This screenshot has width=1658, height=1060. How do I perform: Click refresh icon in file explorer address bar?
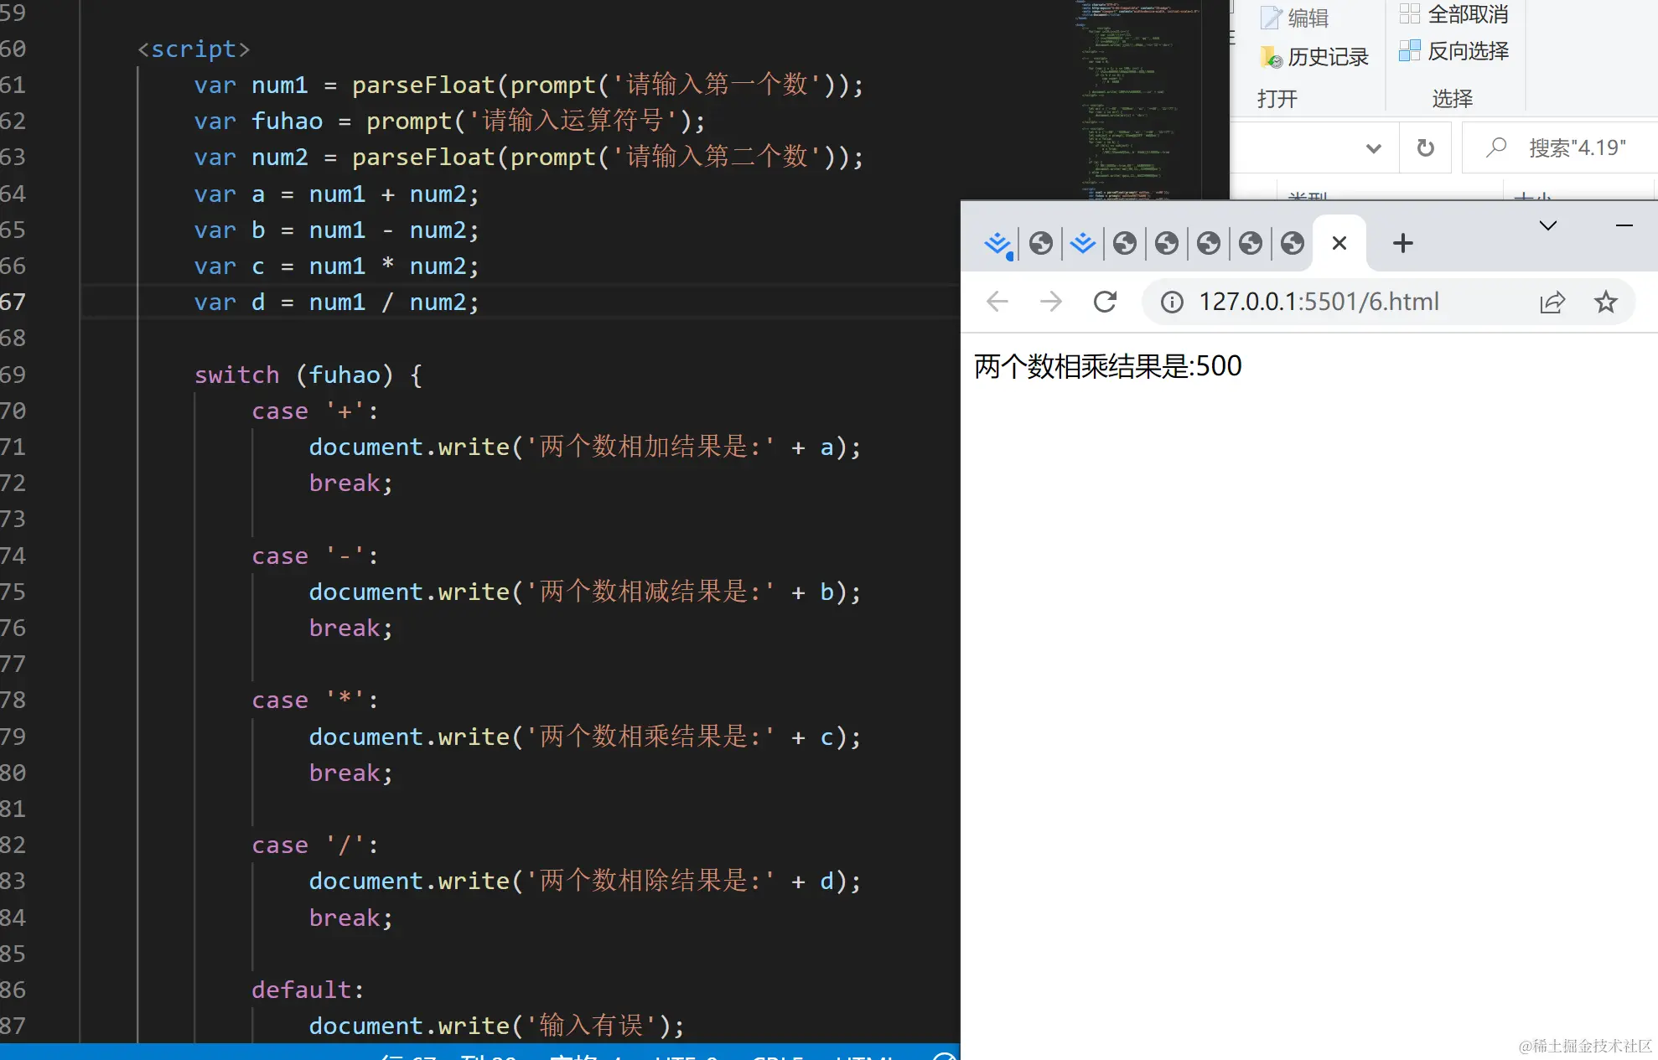pos(1425,148)
